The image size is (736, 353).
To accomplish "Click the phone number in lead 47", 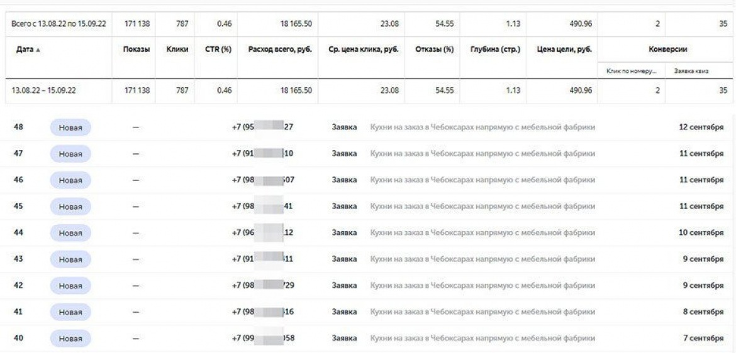I will pyautogui.click(x=263, y=154).
